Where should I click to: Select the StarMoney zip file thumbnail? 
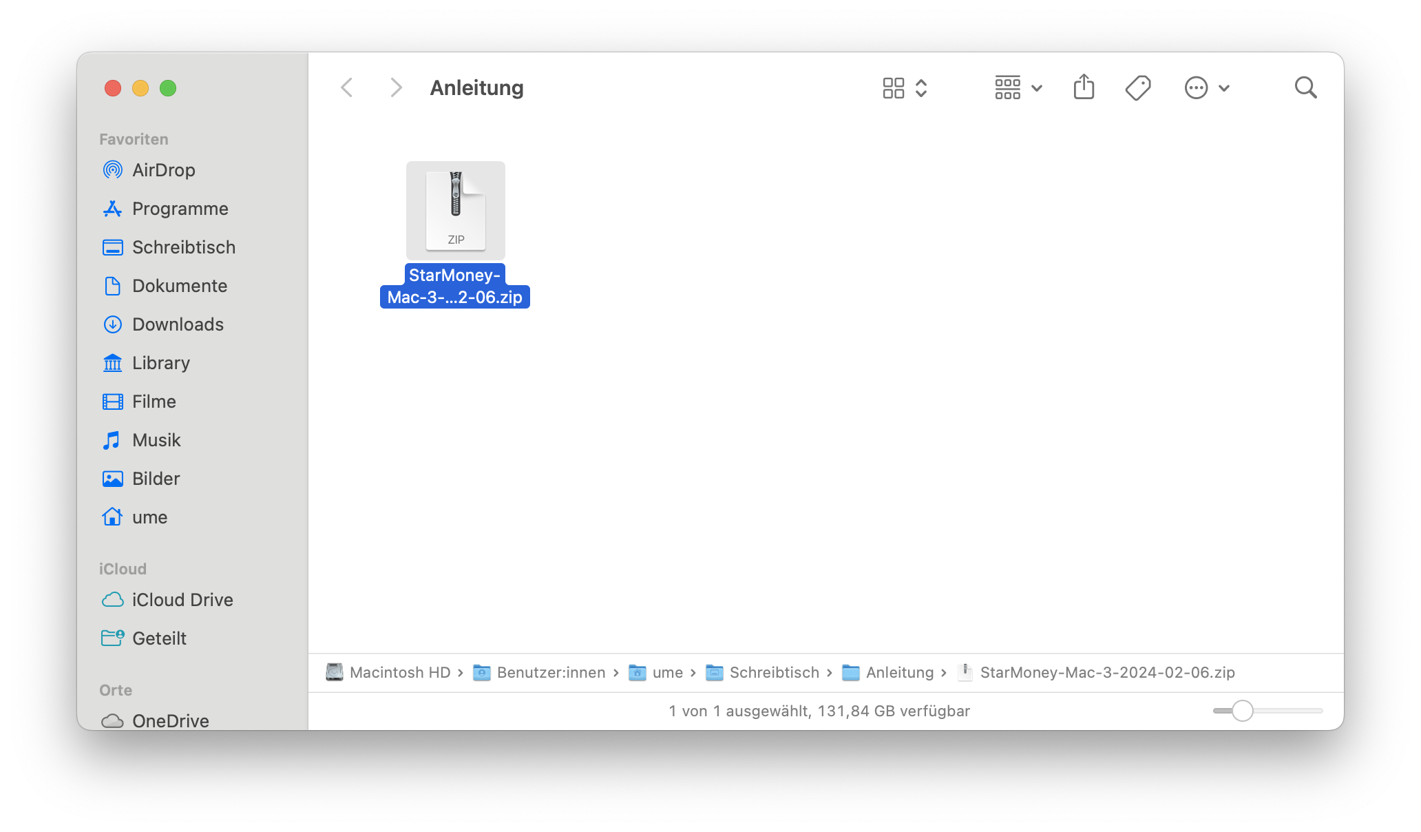click(455, 211)
